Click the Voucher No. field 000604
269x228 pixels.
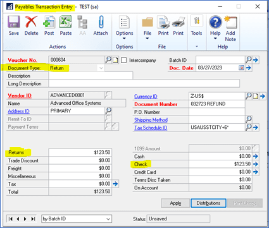pyautogui.click(x=77, y=60)
